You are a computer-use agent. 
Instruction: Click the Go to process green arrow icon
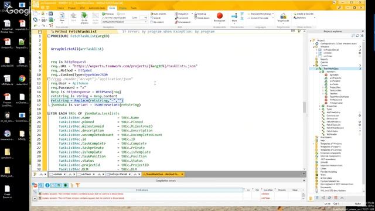click(84, 16)
